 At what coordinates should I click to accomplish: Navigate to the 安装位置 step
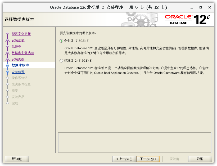tap(18, 72)
